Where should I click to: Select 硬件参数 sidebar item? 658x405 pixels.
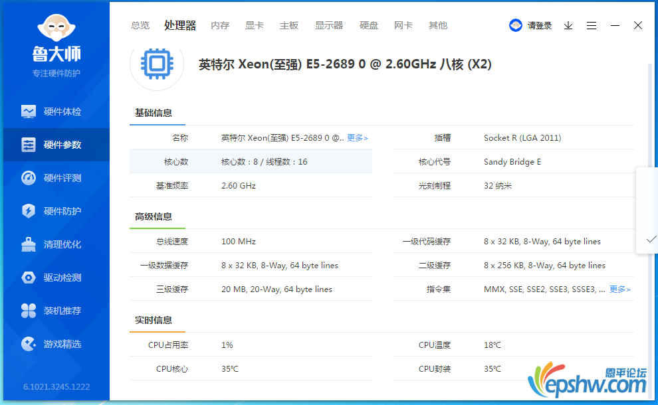click(56, 145)
